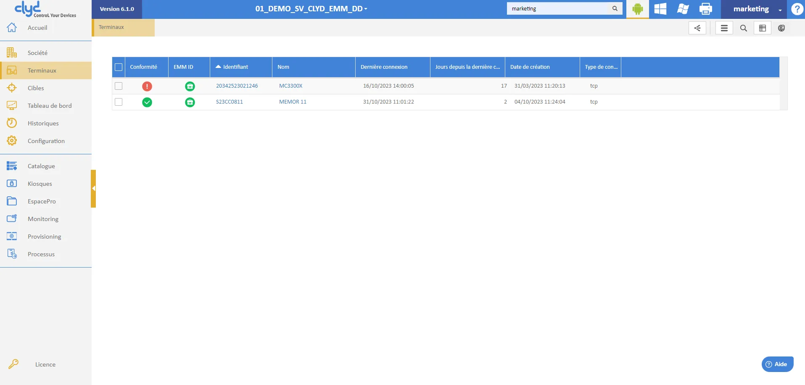Open the MC3300X name link
Viewport: 805px width, 385px height.
click(290, 86)
